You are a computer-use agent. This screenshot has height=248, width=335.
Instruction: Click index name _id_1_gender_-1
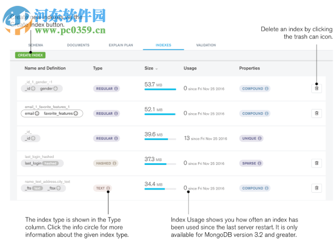point(38,82)
